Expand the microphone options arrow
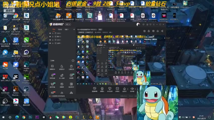214x120 pixels. [x=128, y=89]
